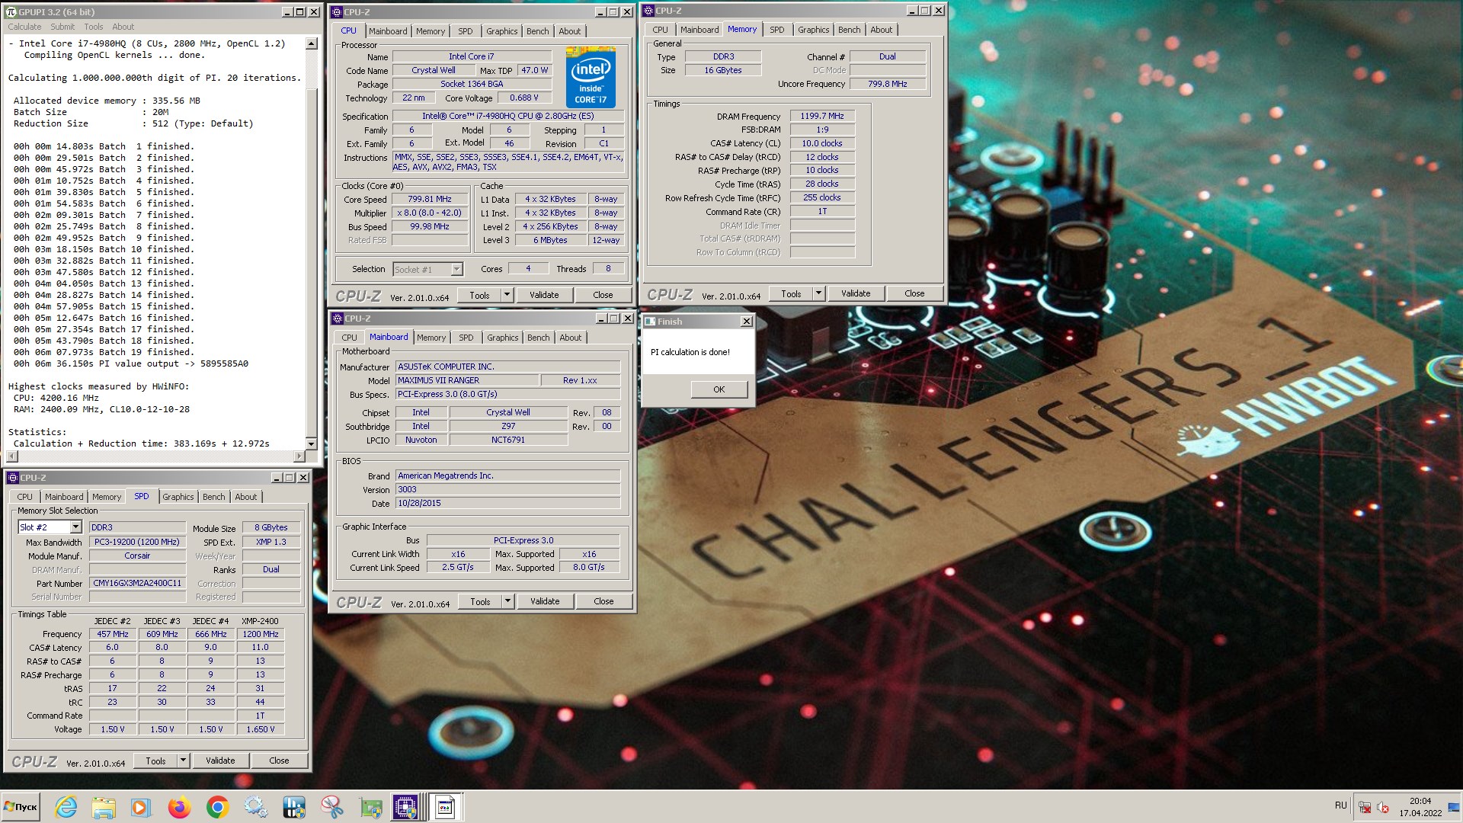Click the Multiplier value x 8.0
The width and height of the screenshot is (1463, 823).
(x=430, y=213)
